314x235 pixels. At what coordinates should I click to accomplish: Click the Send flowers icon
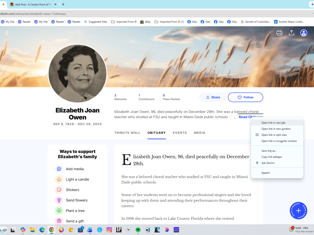[x=59, y=200]
